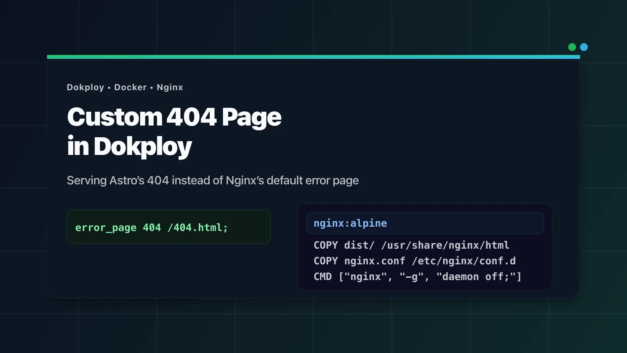
Task: Expand the nginx:alpine code panel header
Action: pyautogui.click(x=425, y=223)
